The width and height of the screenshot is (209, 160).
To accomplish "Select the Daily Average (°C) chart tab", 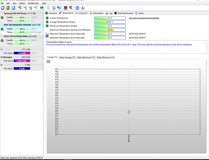I will 67,57.
